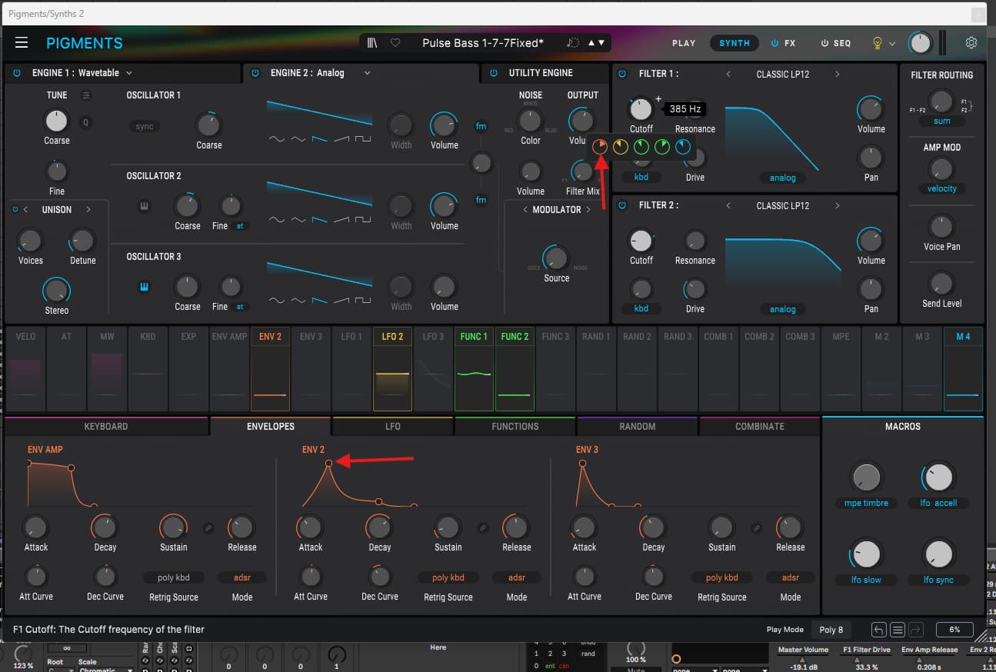Select ENV 2 modulation source slot
The height and width of the screenshot is (672, 996).
point(270,368)
